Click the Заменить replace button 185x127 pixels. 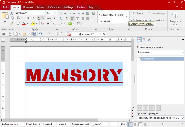coord(139,20)
